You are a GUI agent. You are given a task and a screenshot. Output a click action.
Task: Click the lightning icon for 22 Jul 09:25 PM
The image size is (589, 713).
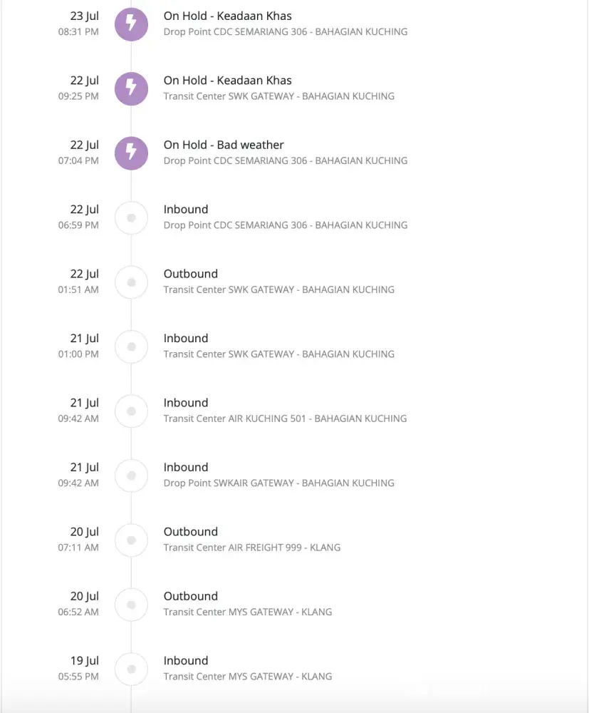point(131,88)
